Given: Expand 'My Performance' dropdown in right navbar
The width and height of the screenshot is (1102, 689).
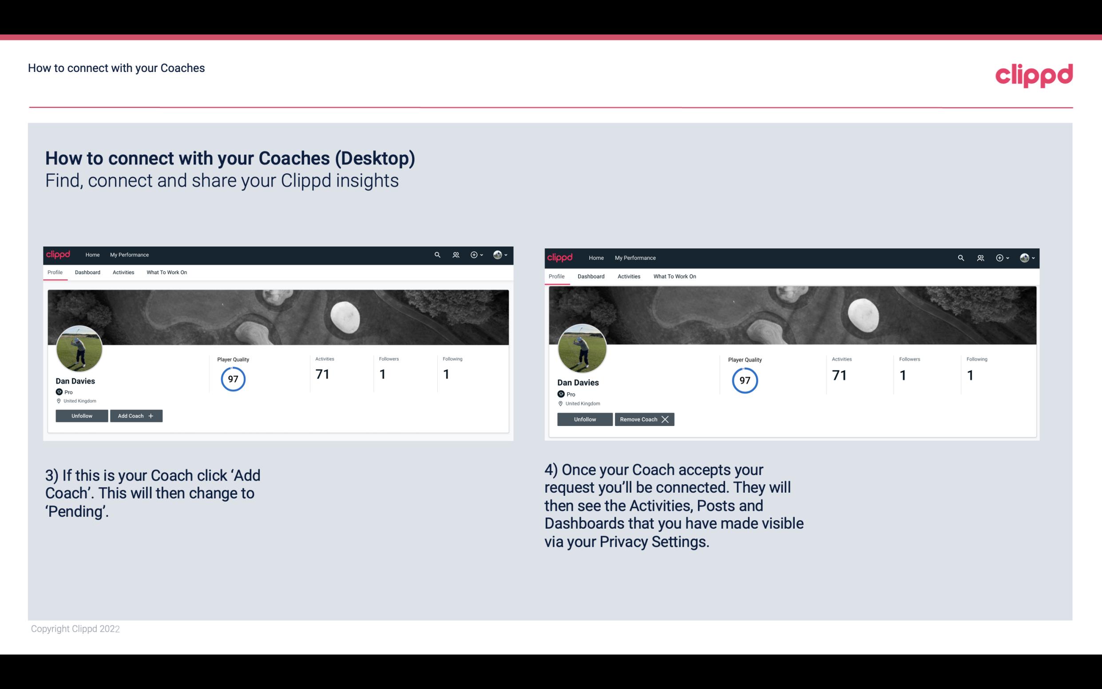Looking at the screenshot, I should (x=635, y=257).
